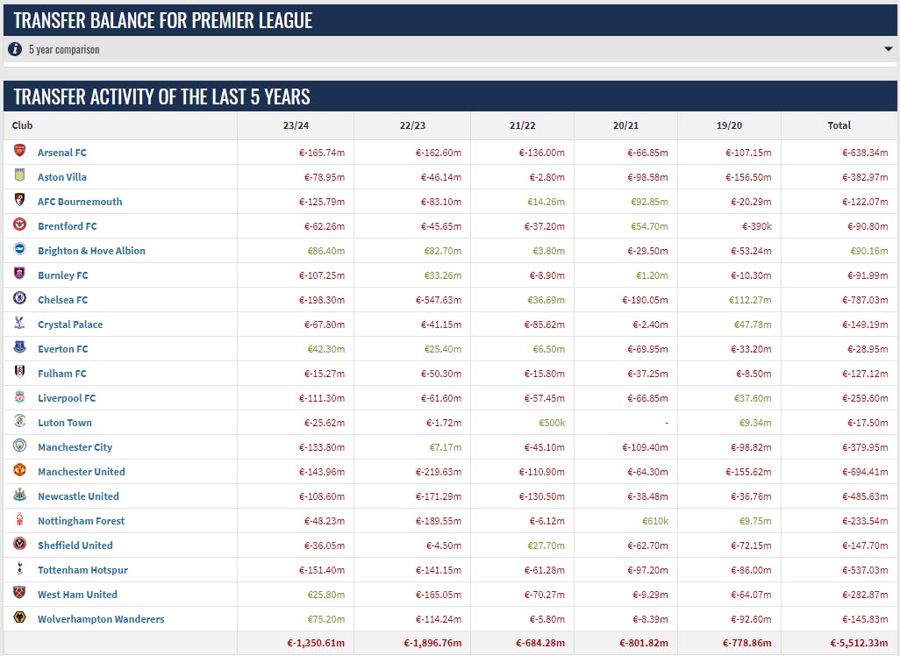The width and height of the screenshot is (900, 656).
Task: Click the Fulham FC club crest
Action: pyautogui.click(x=19, y=372)
